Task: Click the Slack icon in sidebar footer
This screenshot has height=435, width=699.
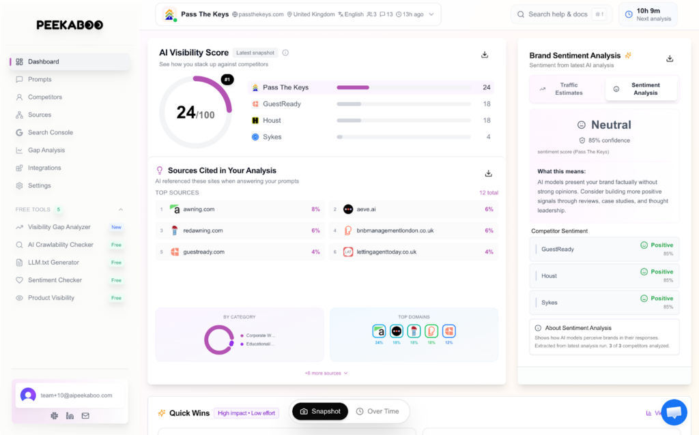Action: point(55,415)
